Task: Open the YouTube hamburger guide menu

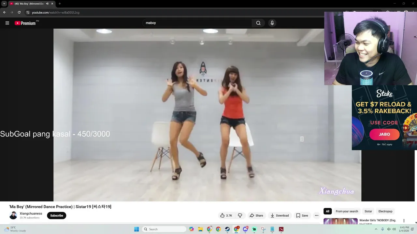Action: tap(7, 23)
